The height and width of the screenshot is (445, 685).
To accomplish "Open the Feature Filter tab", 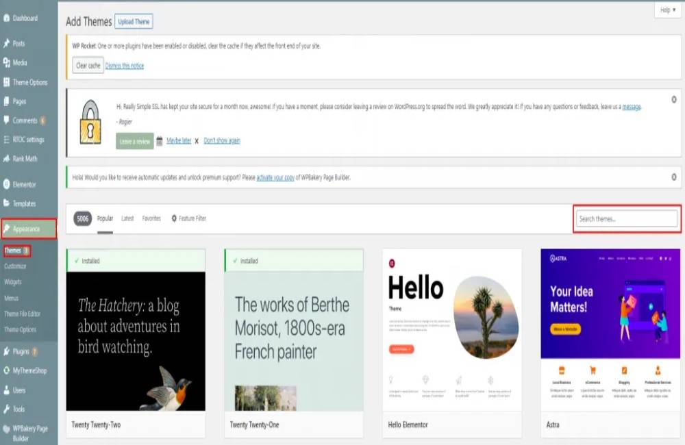I will tap(188, 218).
